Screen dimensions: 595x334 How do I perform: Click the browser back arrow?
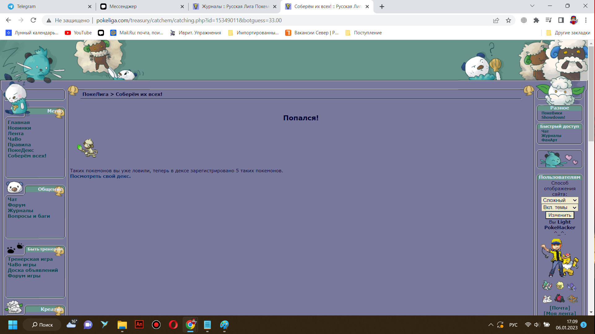[x=8, y=20]
